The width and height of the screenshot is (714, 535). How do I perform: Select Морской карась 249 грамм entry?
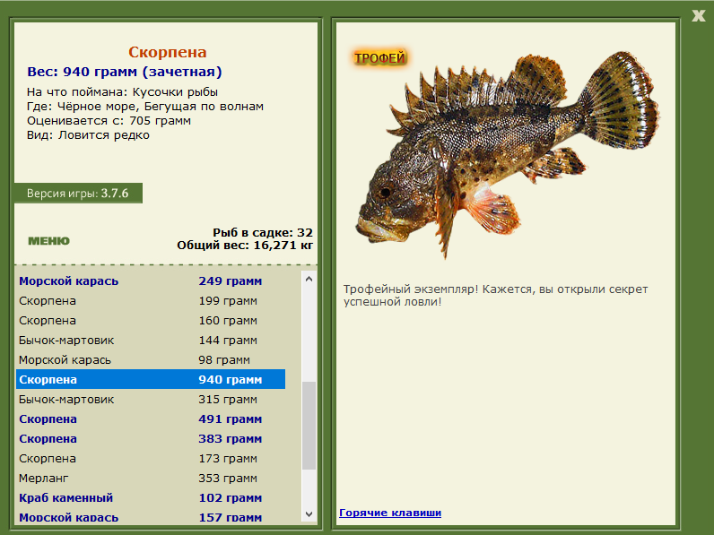coord(150,280)
